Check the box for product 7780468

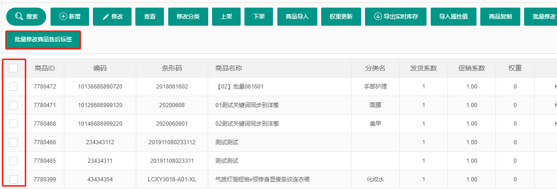(13, 124)
